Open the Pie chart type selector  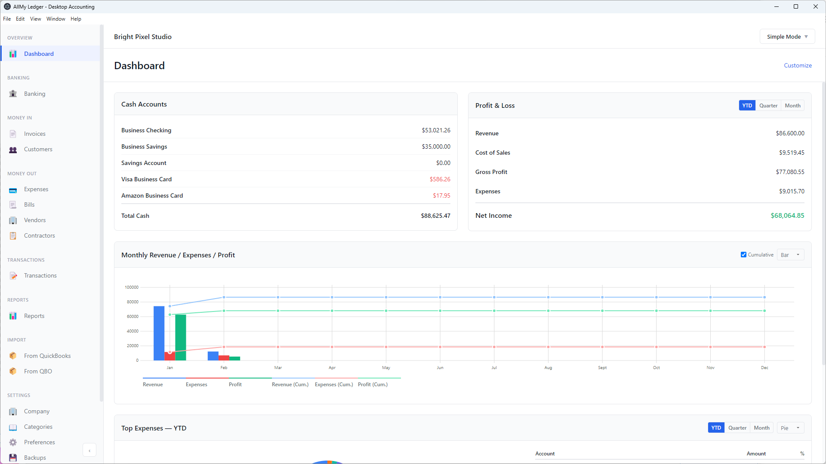point(790,427)
